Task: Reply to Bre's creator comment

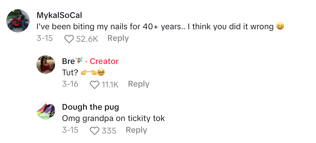Action: coord(139,84)
